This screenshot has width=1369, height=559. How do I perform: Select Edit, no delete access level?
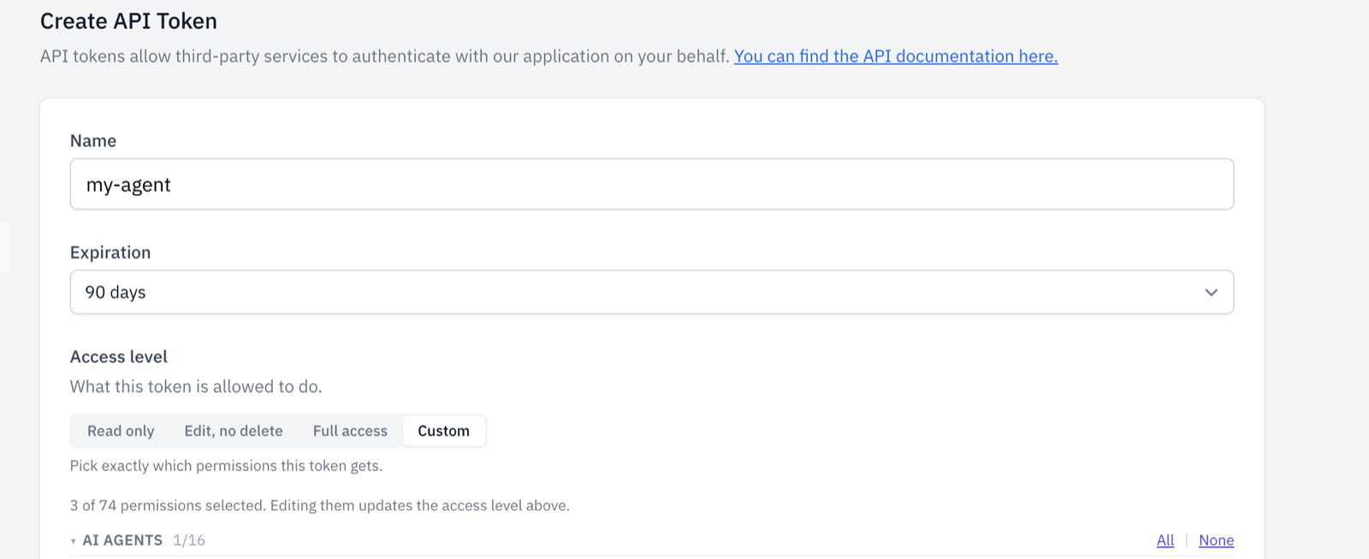click(x=234, y=431)
